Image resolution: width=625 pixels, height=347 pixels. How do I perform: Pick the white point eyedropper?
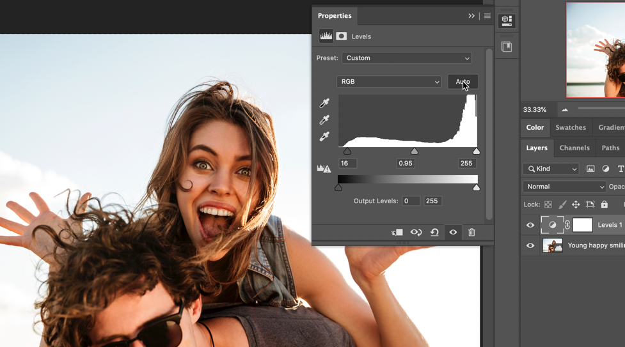tap(324, 137)
